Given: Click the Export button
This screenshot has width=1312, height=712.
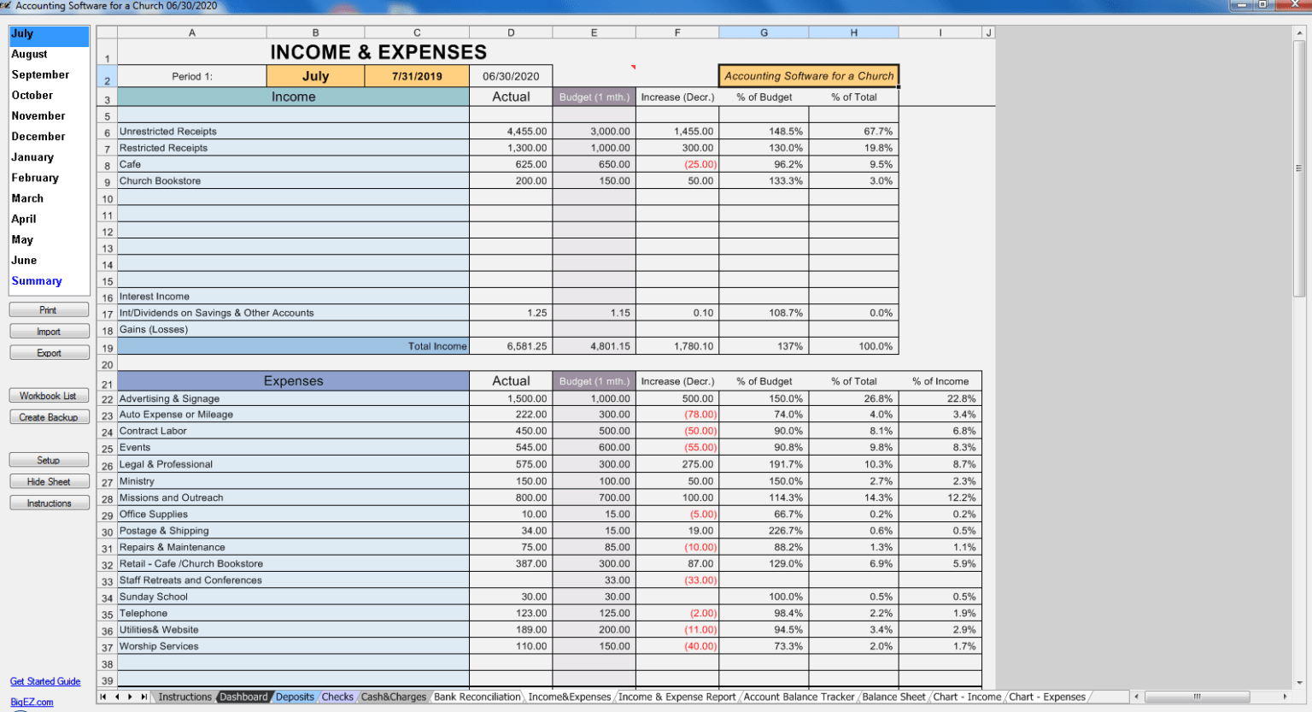Looking at the screenshot, I should tap(49, 352).
